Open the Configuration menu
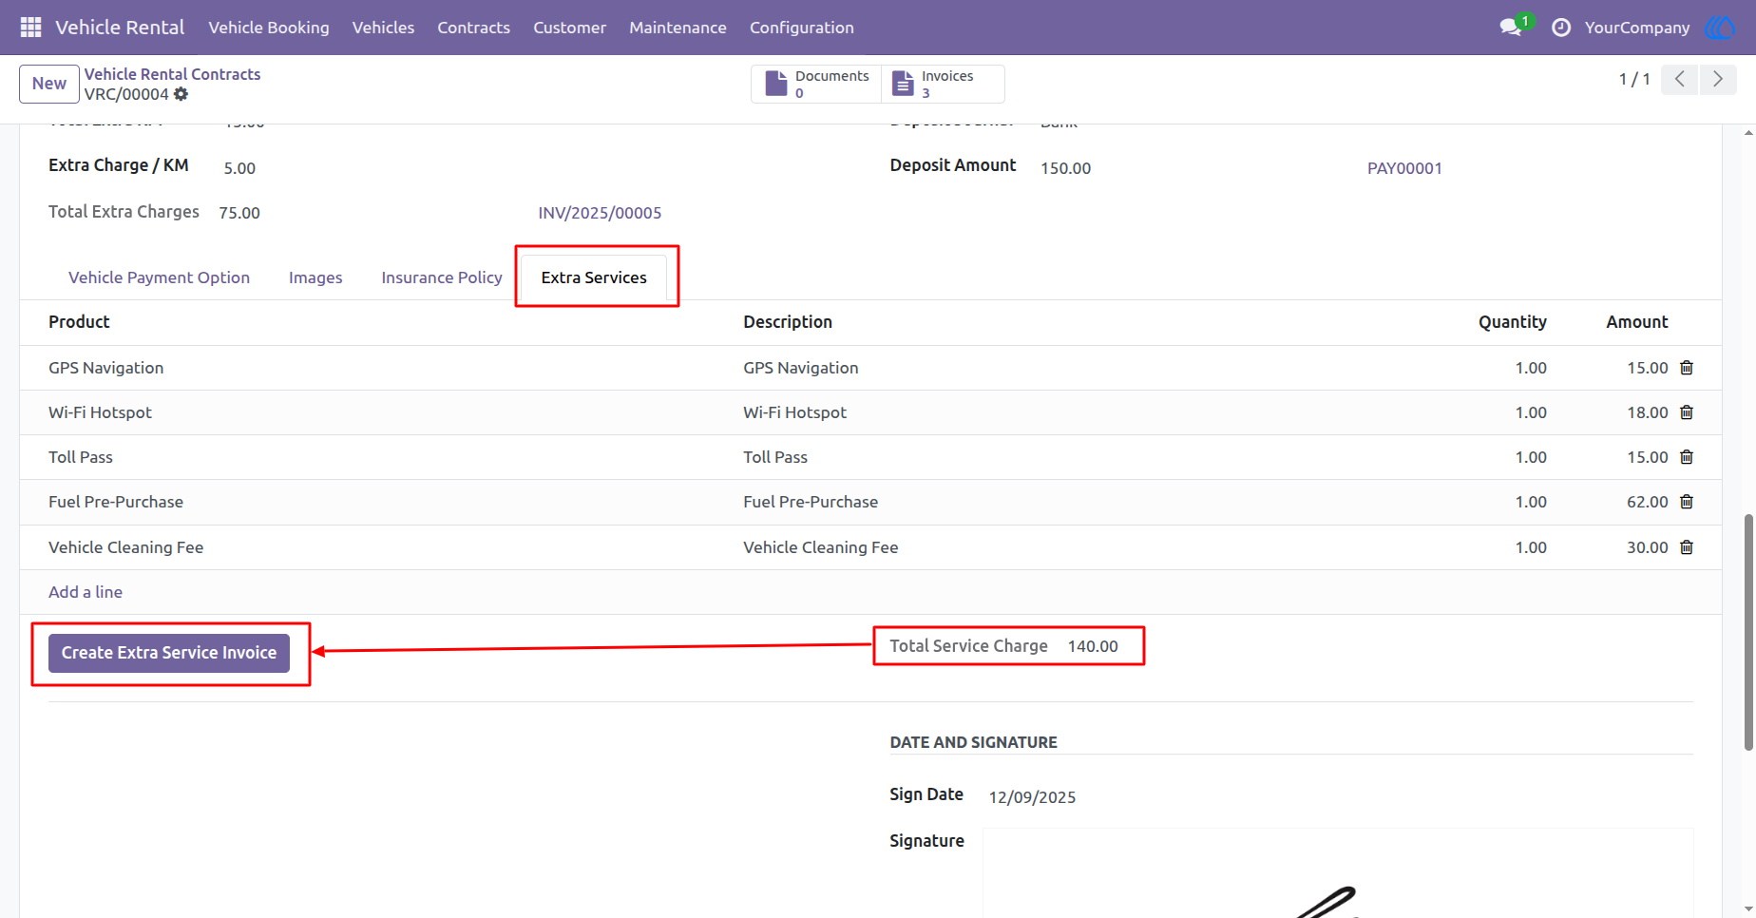 tap(802, 28)
